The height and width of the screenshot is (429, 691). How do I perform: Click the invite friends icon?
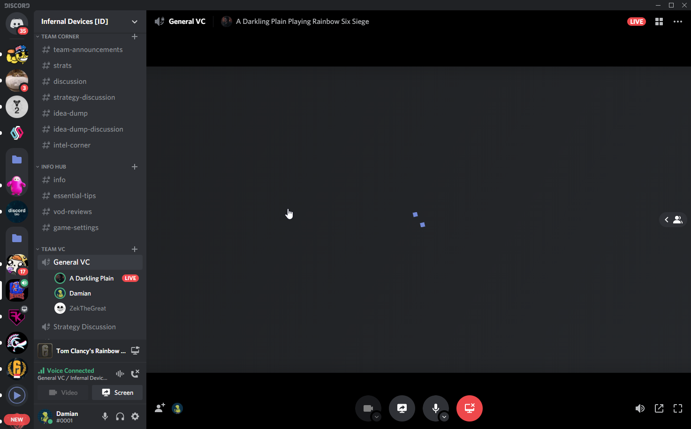[160, 408]
